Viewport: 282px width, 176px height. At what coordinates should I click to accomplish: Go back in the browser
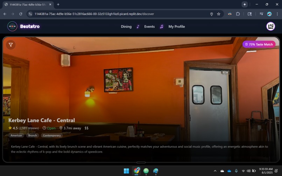pos(5,14)
